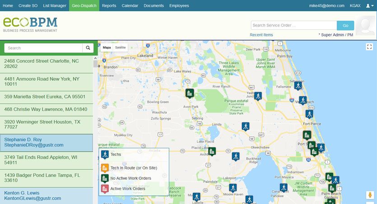Select 2468 Concord Street Charlotte address
This screenshot has height=204, width=377.
47,64
